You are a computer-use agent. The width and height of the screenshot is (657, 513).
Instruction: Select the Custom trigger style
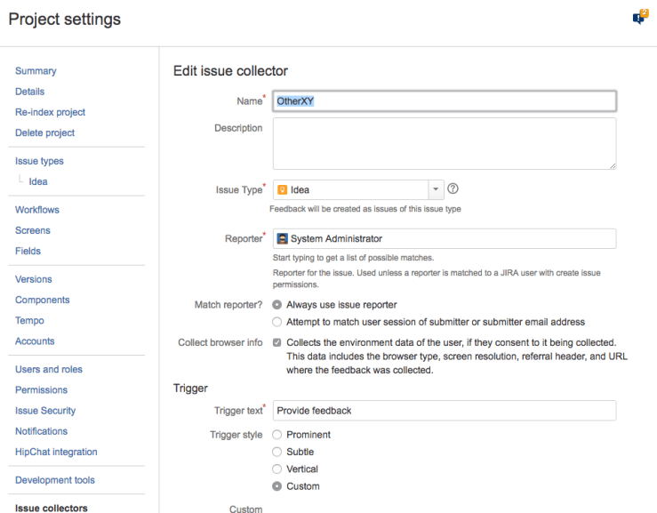[x=277, y=486]
